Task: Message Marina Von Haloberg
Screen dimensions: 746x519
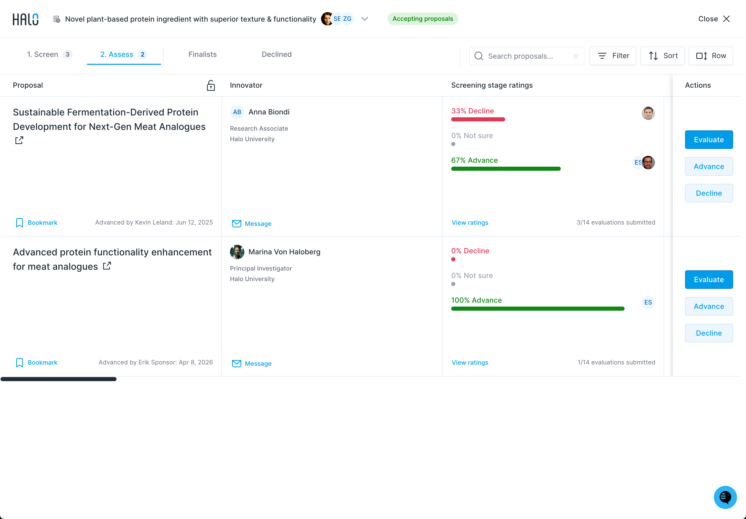Action: [252, 363]
